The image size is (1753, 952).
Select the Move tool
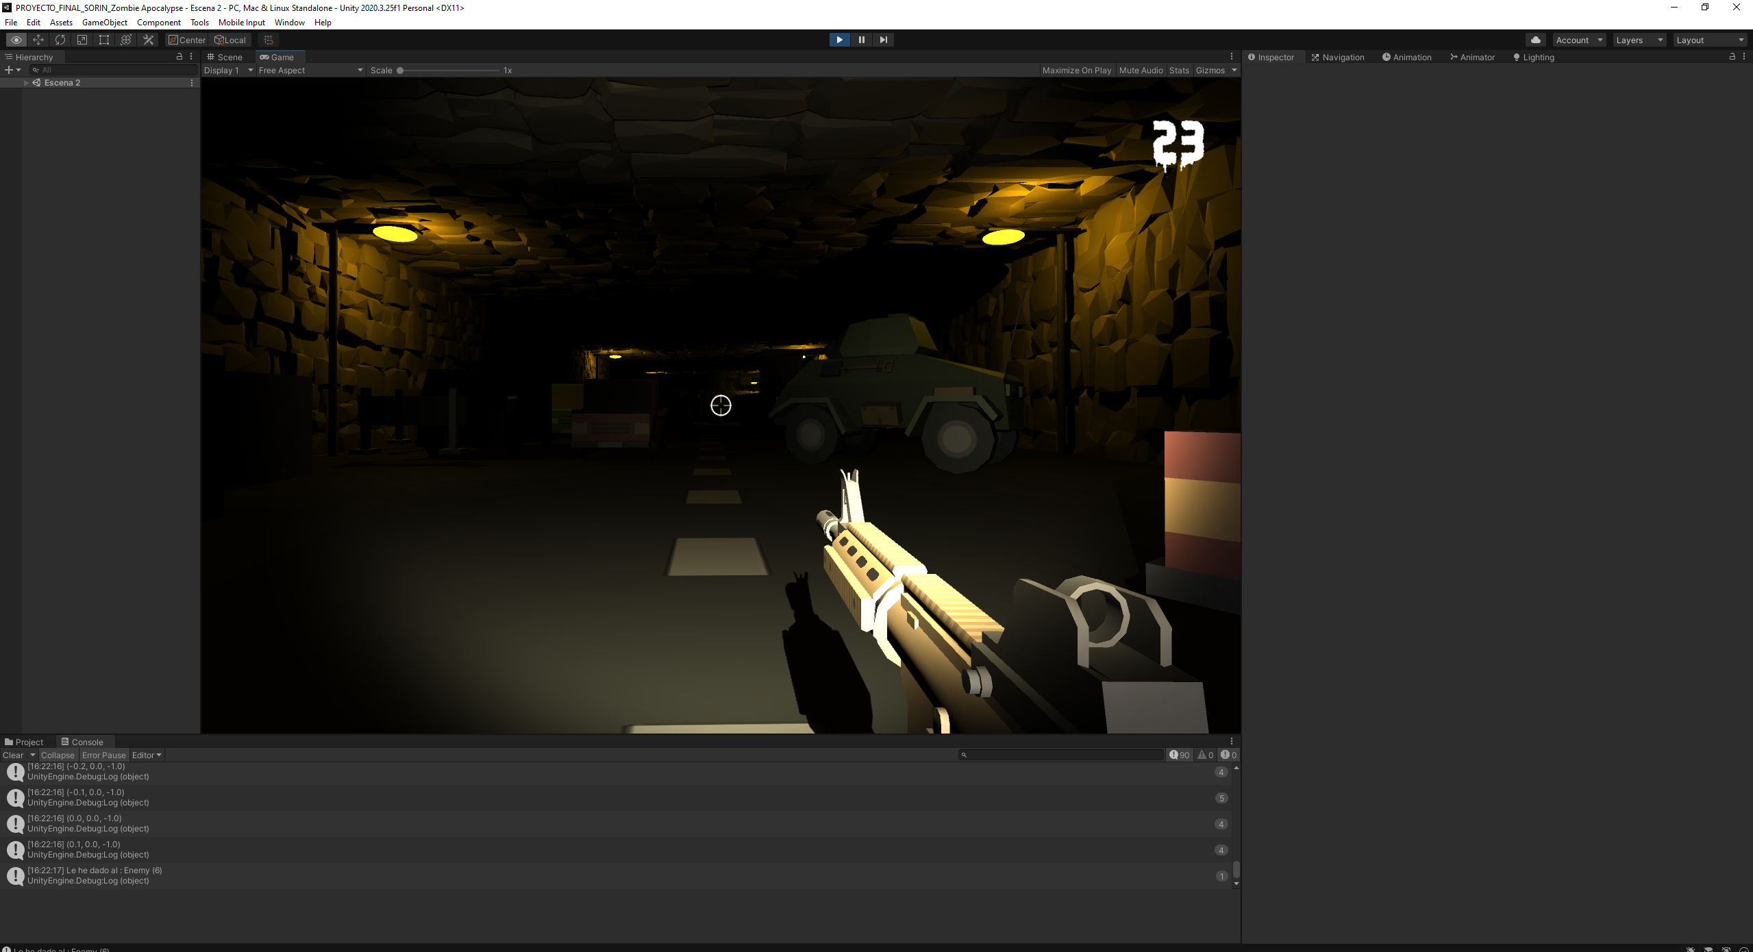tap(38, 40)
